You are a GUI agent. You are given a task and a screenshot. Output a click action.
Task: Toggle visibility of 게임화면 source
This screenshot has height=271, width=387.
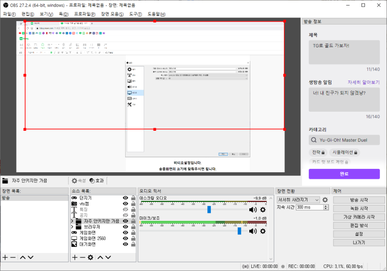click(x=125, y=233)
